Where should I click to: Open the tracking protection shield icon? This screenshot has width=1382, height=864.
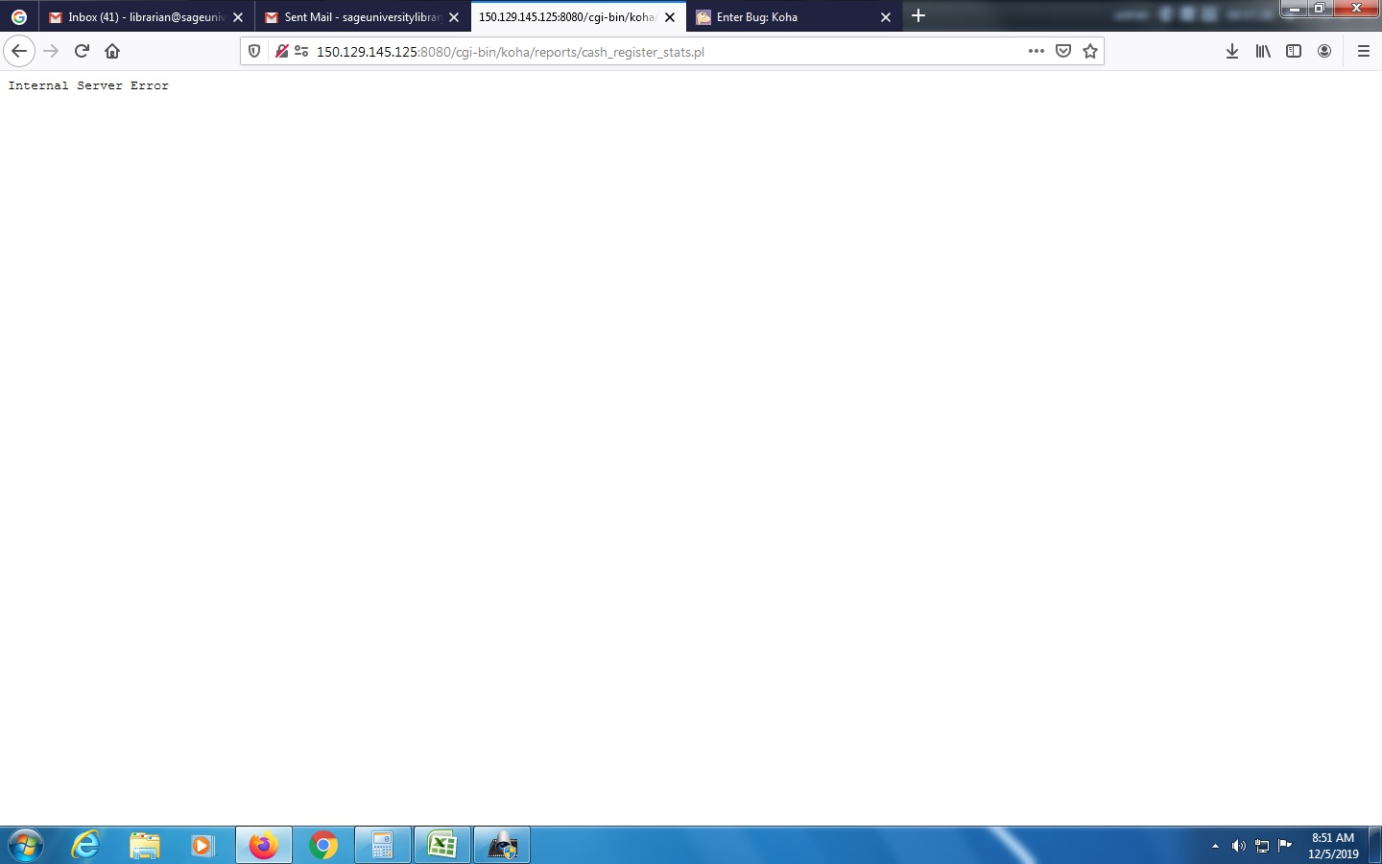[254, 52]
